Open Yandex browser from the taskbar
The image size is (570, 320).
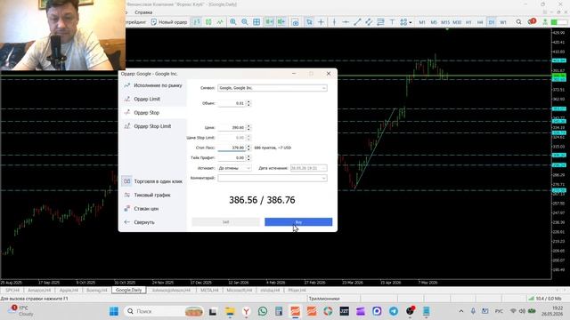click(x=246, y=311)
